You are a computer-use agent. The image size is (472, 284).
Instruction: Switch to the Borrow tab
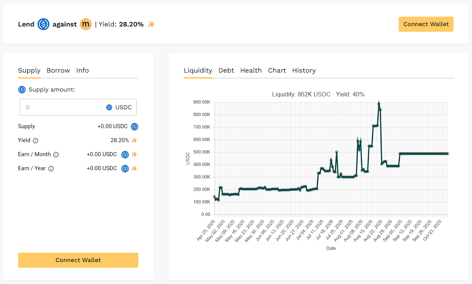click(x=58, y=70)
